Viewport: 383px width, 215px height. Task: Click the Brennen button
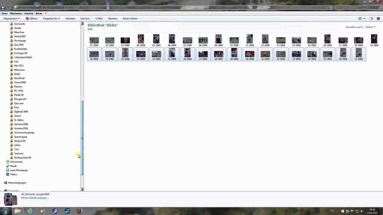point(113,19)
